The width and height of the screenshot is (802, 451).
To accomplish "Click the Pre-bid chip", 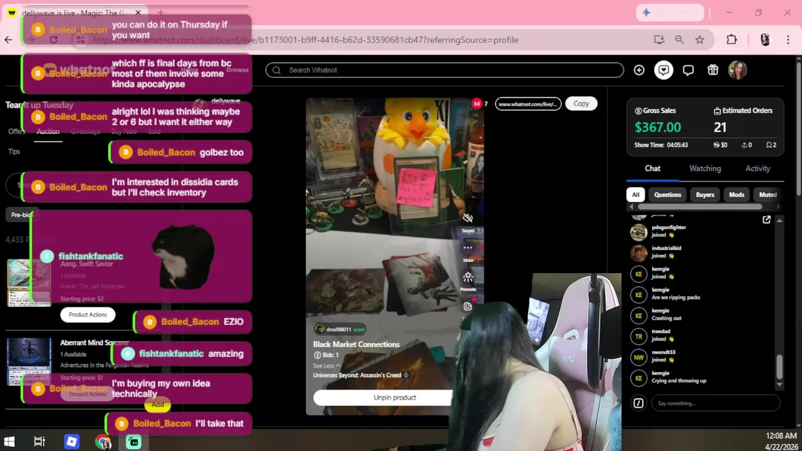I will [x=21, y=215].
